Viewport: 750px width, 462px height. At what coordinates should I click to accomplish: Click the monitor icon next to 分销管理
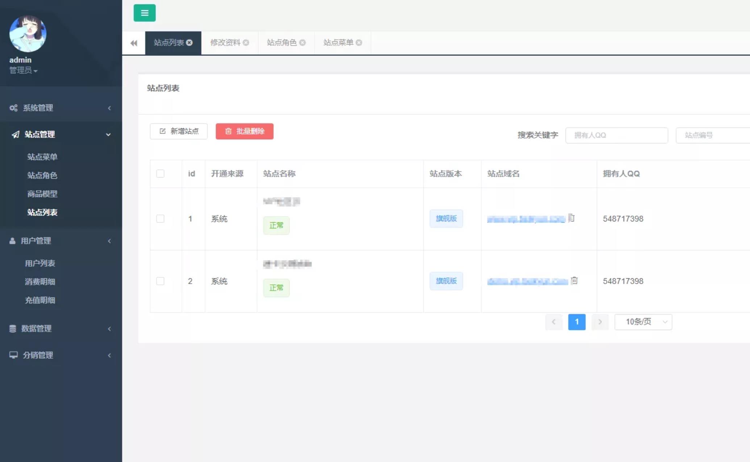[x=13, y=355]
